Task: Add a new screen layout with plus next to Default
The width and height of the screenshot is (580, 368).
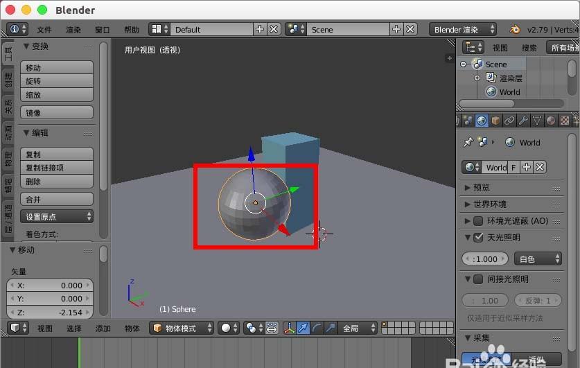Action: pyautogui.click(x=260, y=29)
